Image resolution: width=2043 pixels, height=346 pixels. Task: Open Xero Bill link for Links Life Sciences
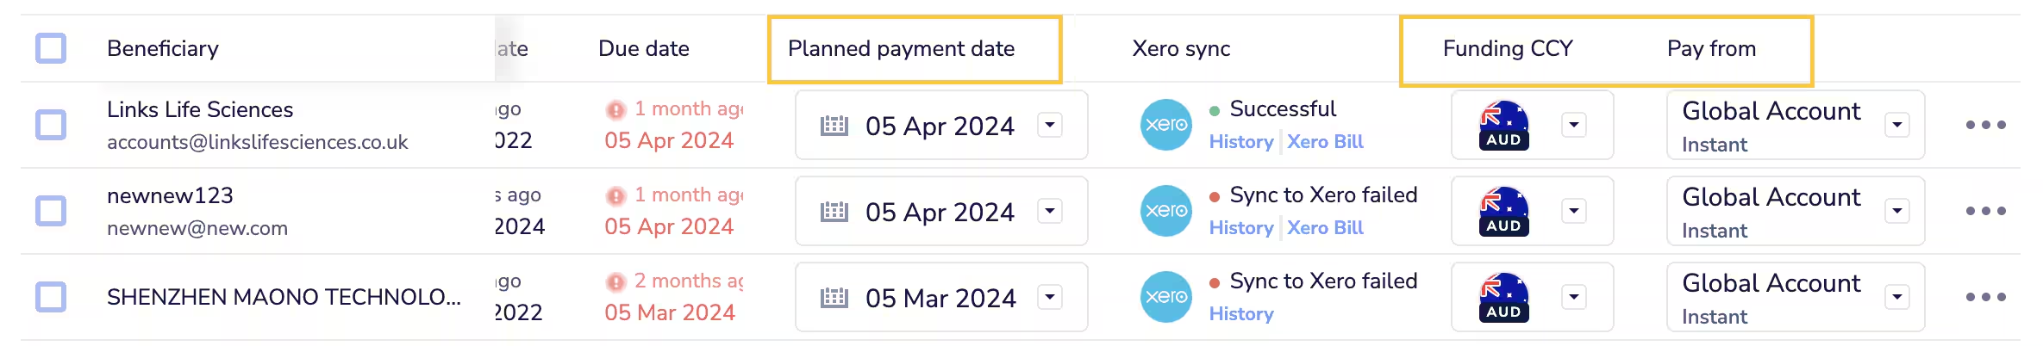pyautogui.click(x=1325, y=142)
